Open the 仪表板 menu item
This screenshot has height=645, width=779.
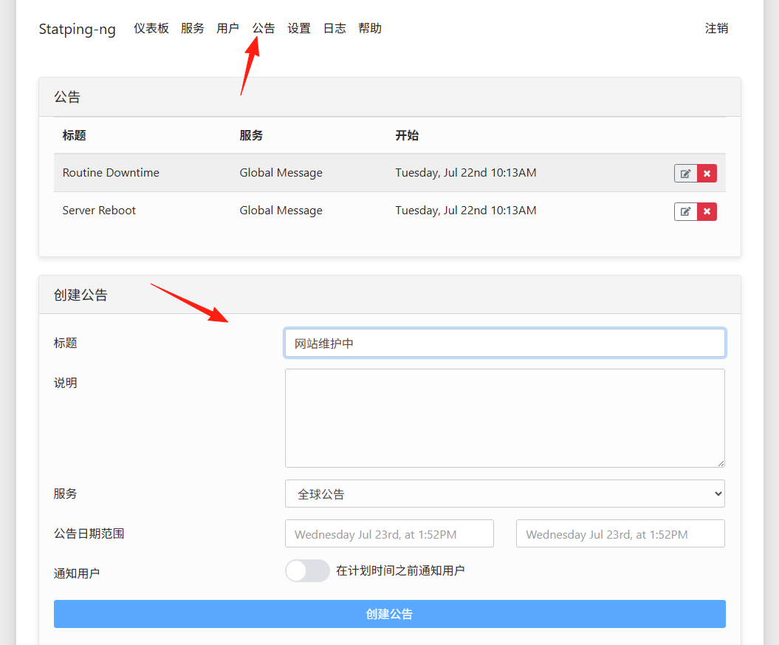coord(151,28)
